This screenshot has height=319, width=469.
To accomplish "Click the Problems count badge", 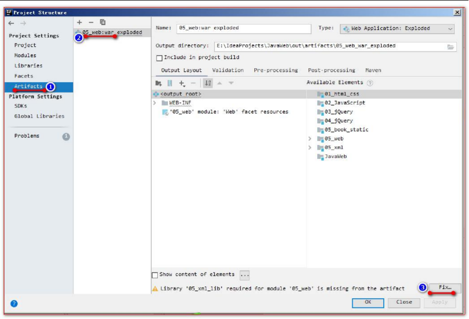I will coord(66,137).
